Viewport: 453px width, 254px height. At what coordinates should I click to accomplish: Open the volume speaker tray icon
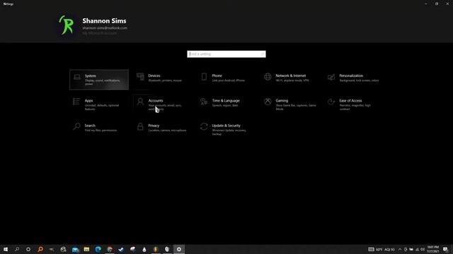tap(423, 249)
